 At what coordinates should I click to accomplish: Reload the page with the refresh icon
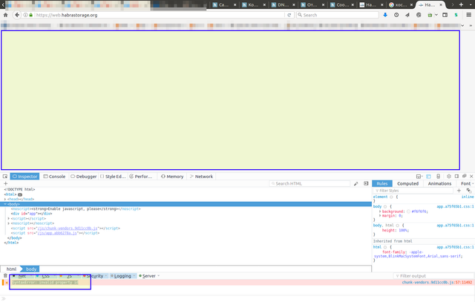pos(289,15)
